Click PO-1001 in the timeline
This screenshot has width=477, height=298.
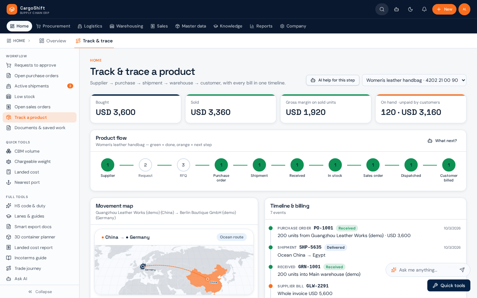pyautogui.click(x=323, y=228)
